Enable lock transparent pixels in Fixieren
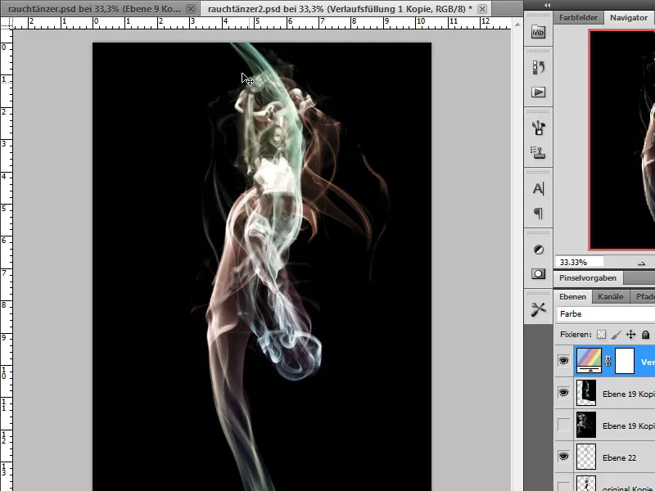 click(x=601, y=335)
